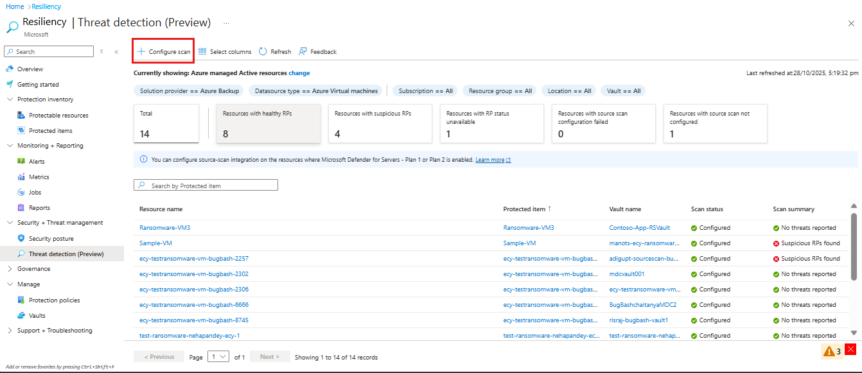This screenshot has width=862, height=373.
Task: Click the Protection policies icon
Action: point(21,300)
